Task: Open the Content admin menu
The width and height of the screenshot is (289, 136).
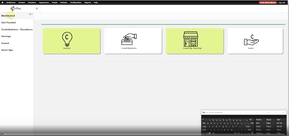Action: [x=22, y=2]
